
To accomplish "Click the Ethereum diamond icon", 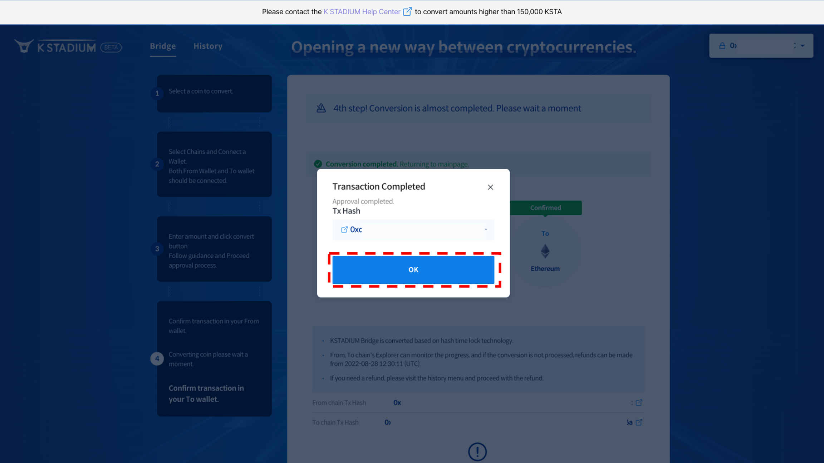I will 545,251.
